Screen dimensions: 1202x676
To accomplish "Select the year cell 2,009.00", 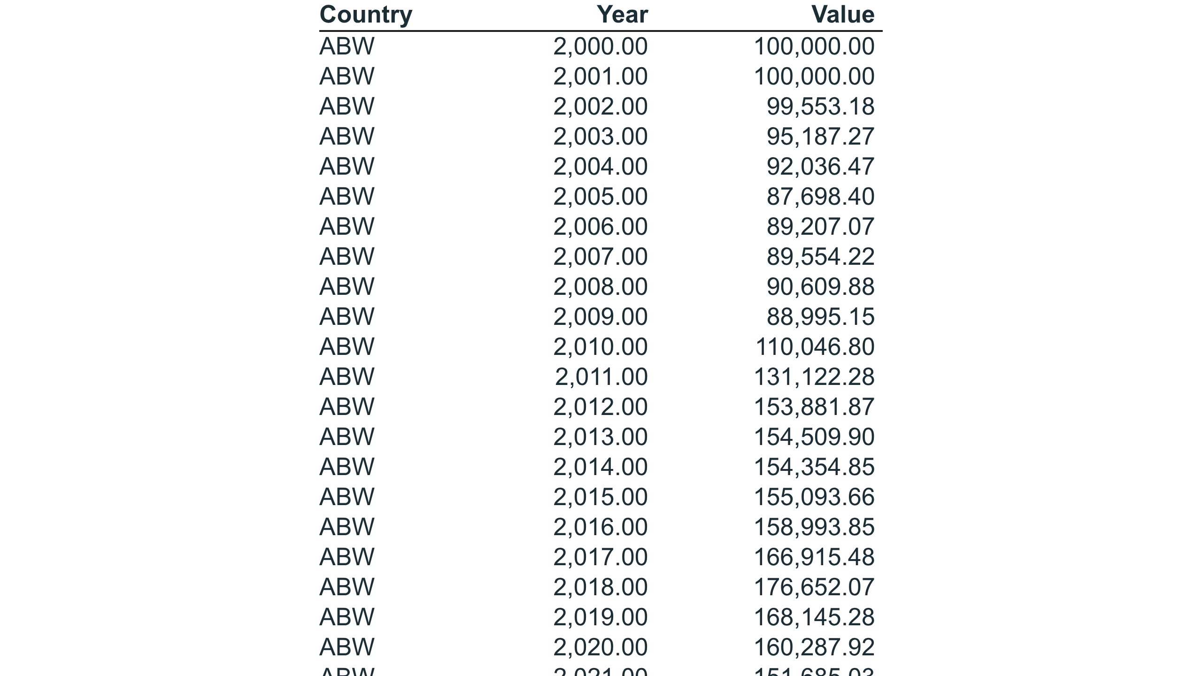I will point(601,317).
